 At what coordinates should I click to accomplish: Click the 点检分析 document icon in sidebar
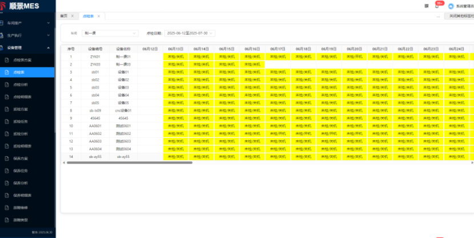(x=8, y=85)
